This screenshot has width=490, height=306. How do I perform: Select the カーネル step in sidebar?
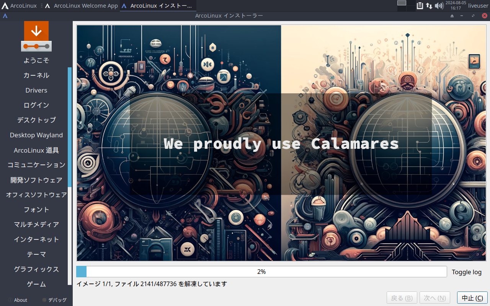click(36, 75)
